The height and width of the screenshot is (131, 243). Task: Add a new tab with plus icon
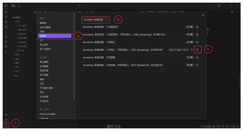coord(80,6)
